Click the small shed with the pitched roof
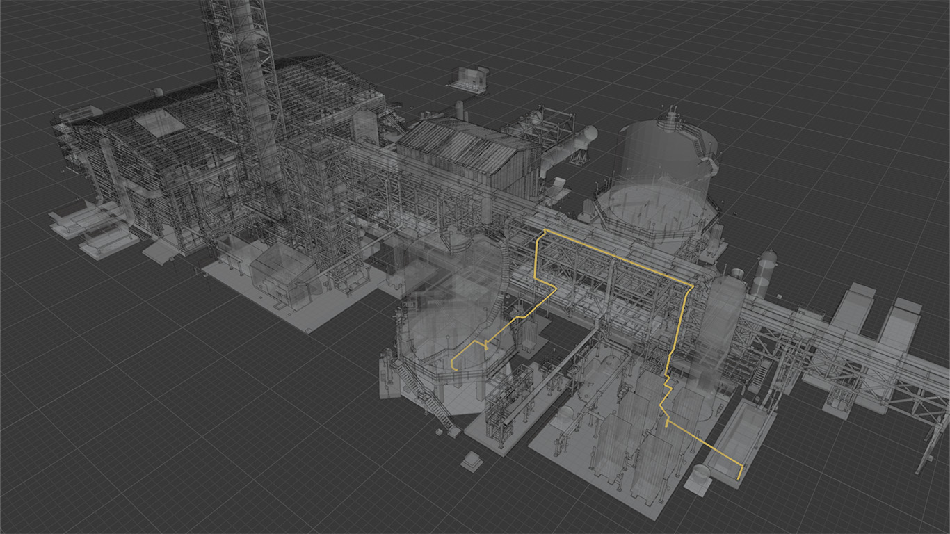950x534 pixels. coord(282,271)
